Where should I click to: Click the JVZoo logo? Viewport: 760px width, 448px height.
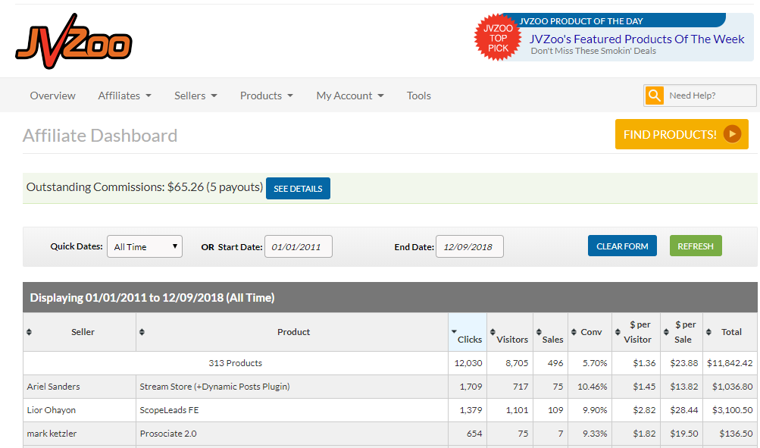73,41
